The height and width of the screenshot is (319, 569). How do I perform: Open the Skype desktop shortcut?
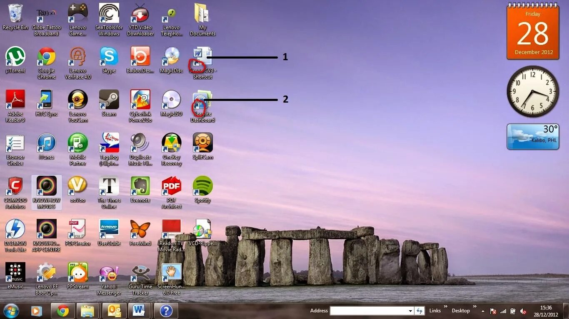(109, 56)
